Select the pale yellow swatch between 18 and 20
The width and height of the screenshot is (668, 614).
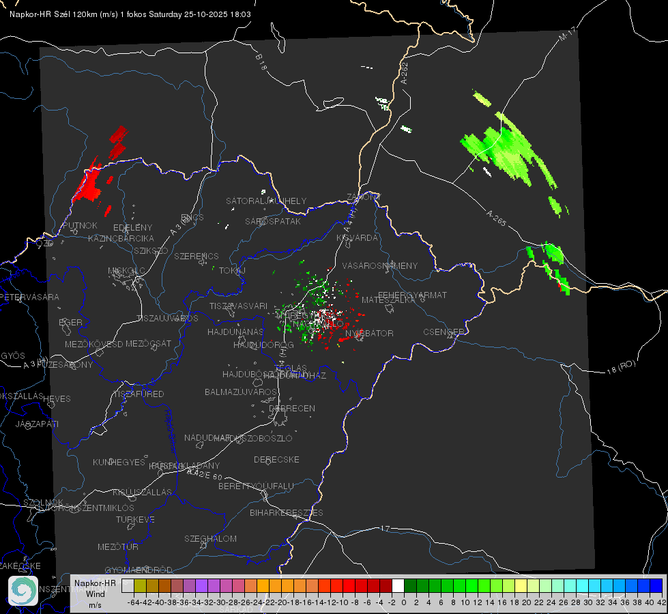click(521, 585)
